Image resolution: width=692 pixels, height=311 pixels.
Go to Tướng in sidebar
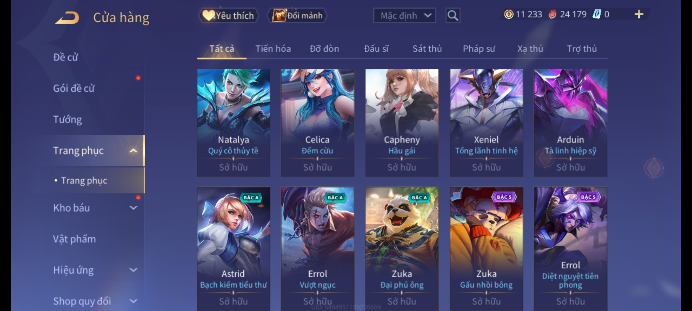(x=67, y=120)
